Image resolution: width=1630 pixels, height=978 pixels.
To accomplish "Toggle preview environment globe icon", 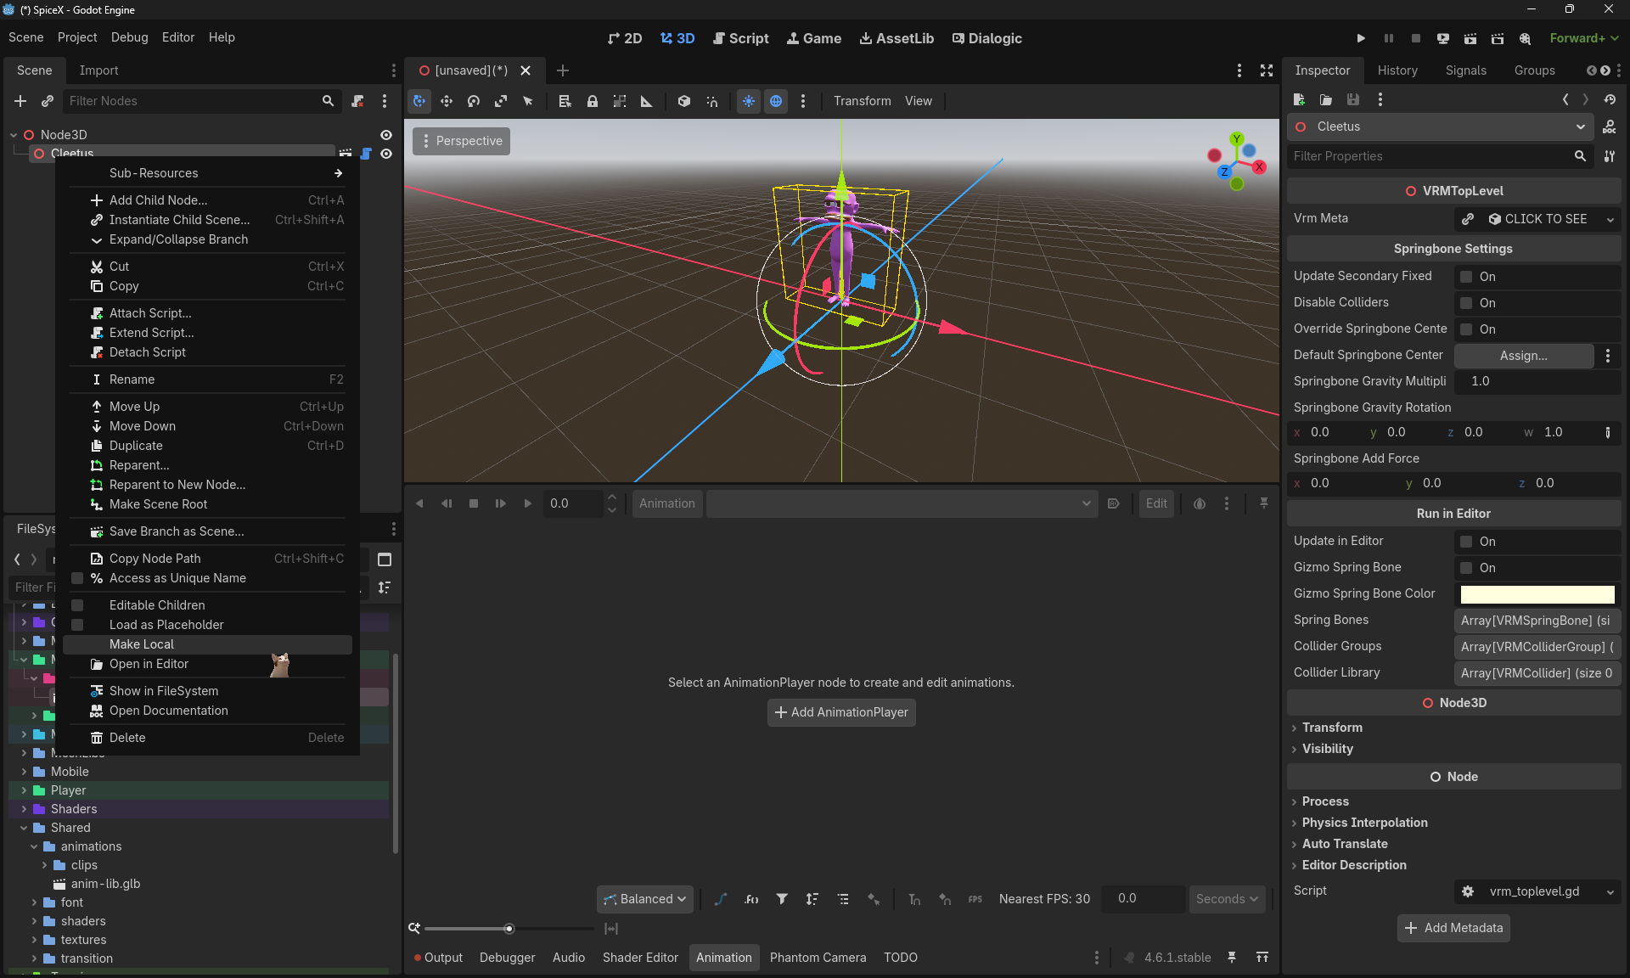I will 776,101.
